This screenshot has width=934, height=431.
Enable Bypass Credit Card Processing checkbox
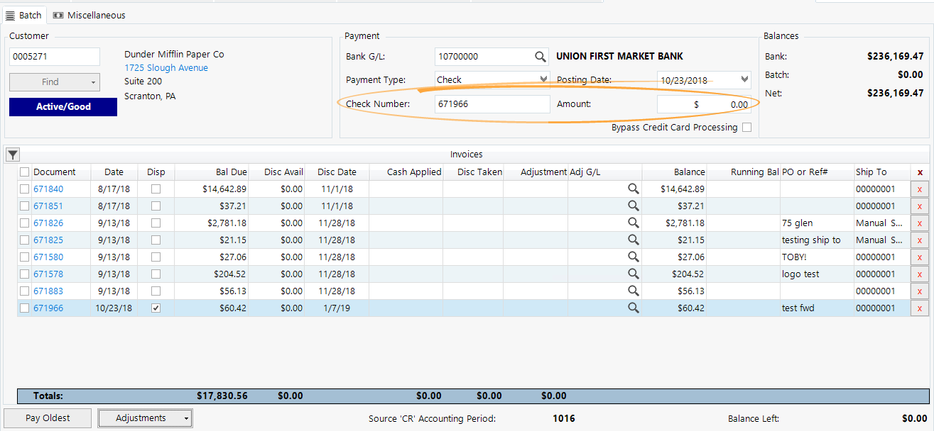click(746, 128)
